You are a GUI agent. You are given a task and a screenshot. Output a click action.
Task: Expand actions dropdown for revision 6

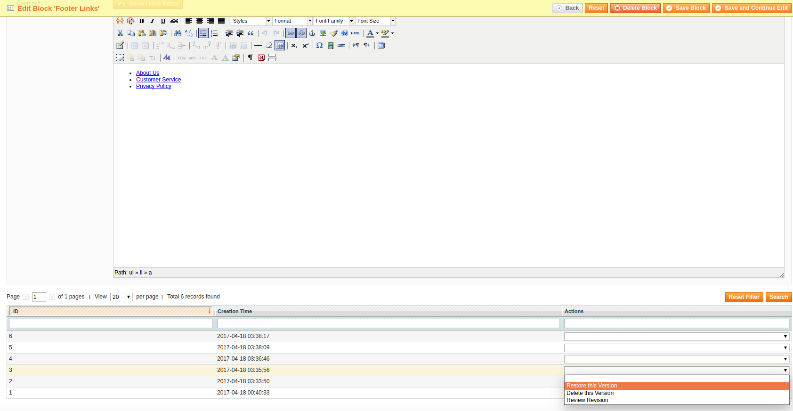point(677,336)
